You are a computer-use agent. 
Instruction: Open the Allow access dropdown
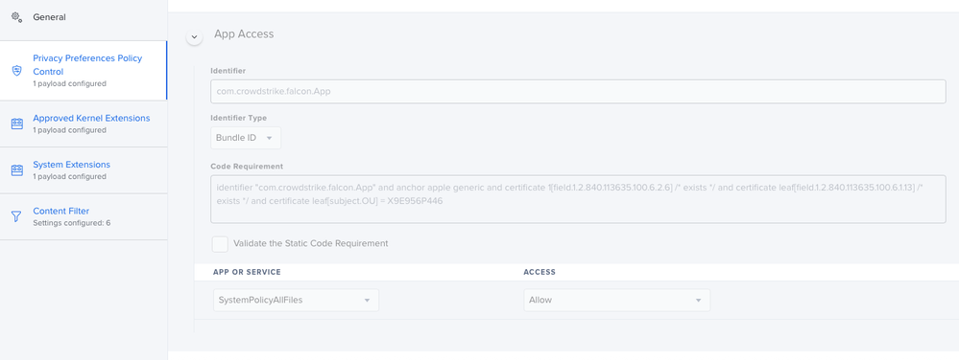(x=616, y=301)
